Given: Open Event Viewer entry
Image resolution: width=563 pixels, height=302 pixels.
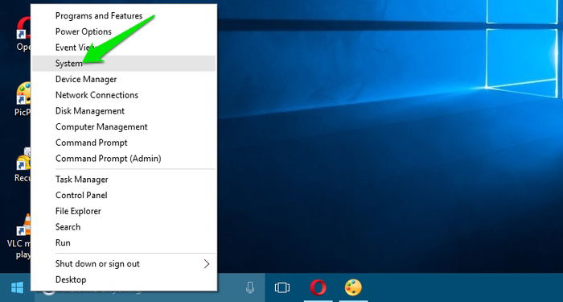Looking at the screenshot, I should (x=124, y=48).
